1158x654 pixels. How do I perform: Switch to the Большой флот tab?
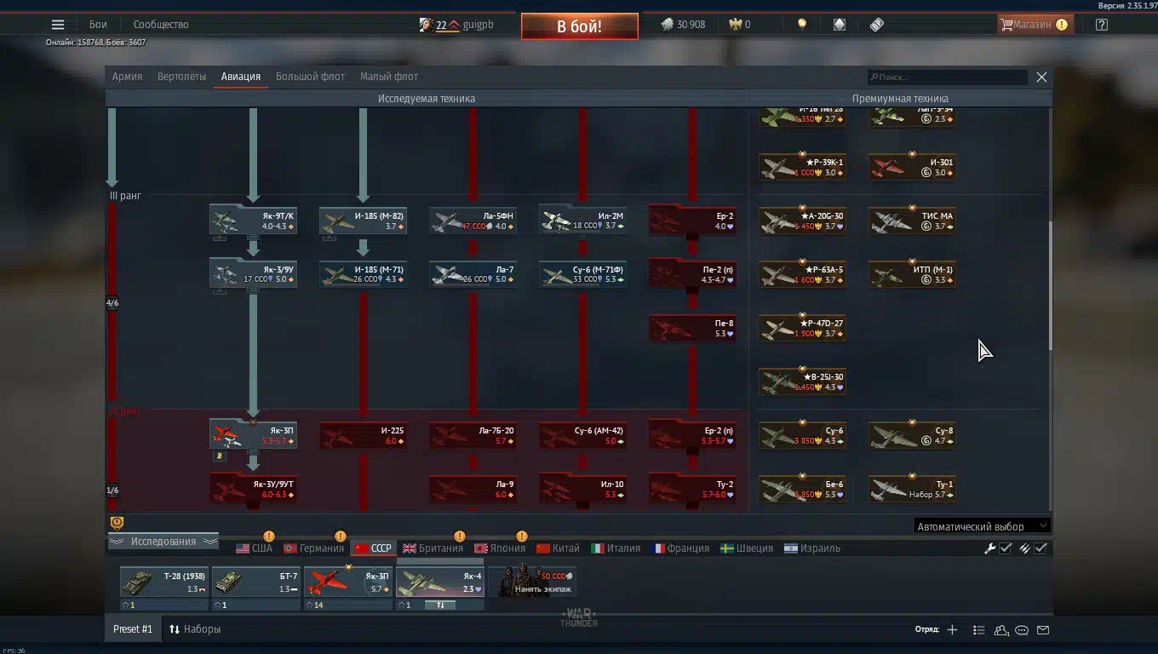click(310, 77)
